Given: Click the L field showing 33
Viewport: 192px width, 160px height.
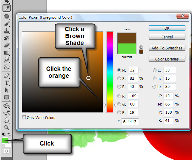Looking at the screenshot, I should tap(170, 70).
